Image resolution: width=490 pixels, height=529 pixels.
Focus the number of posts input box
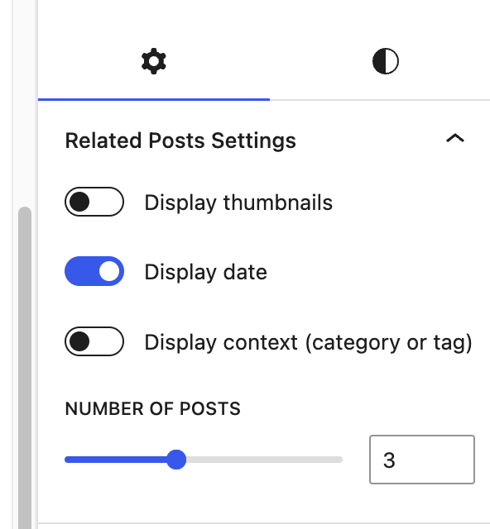[x=422, y=460]
